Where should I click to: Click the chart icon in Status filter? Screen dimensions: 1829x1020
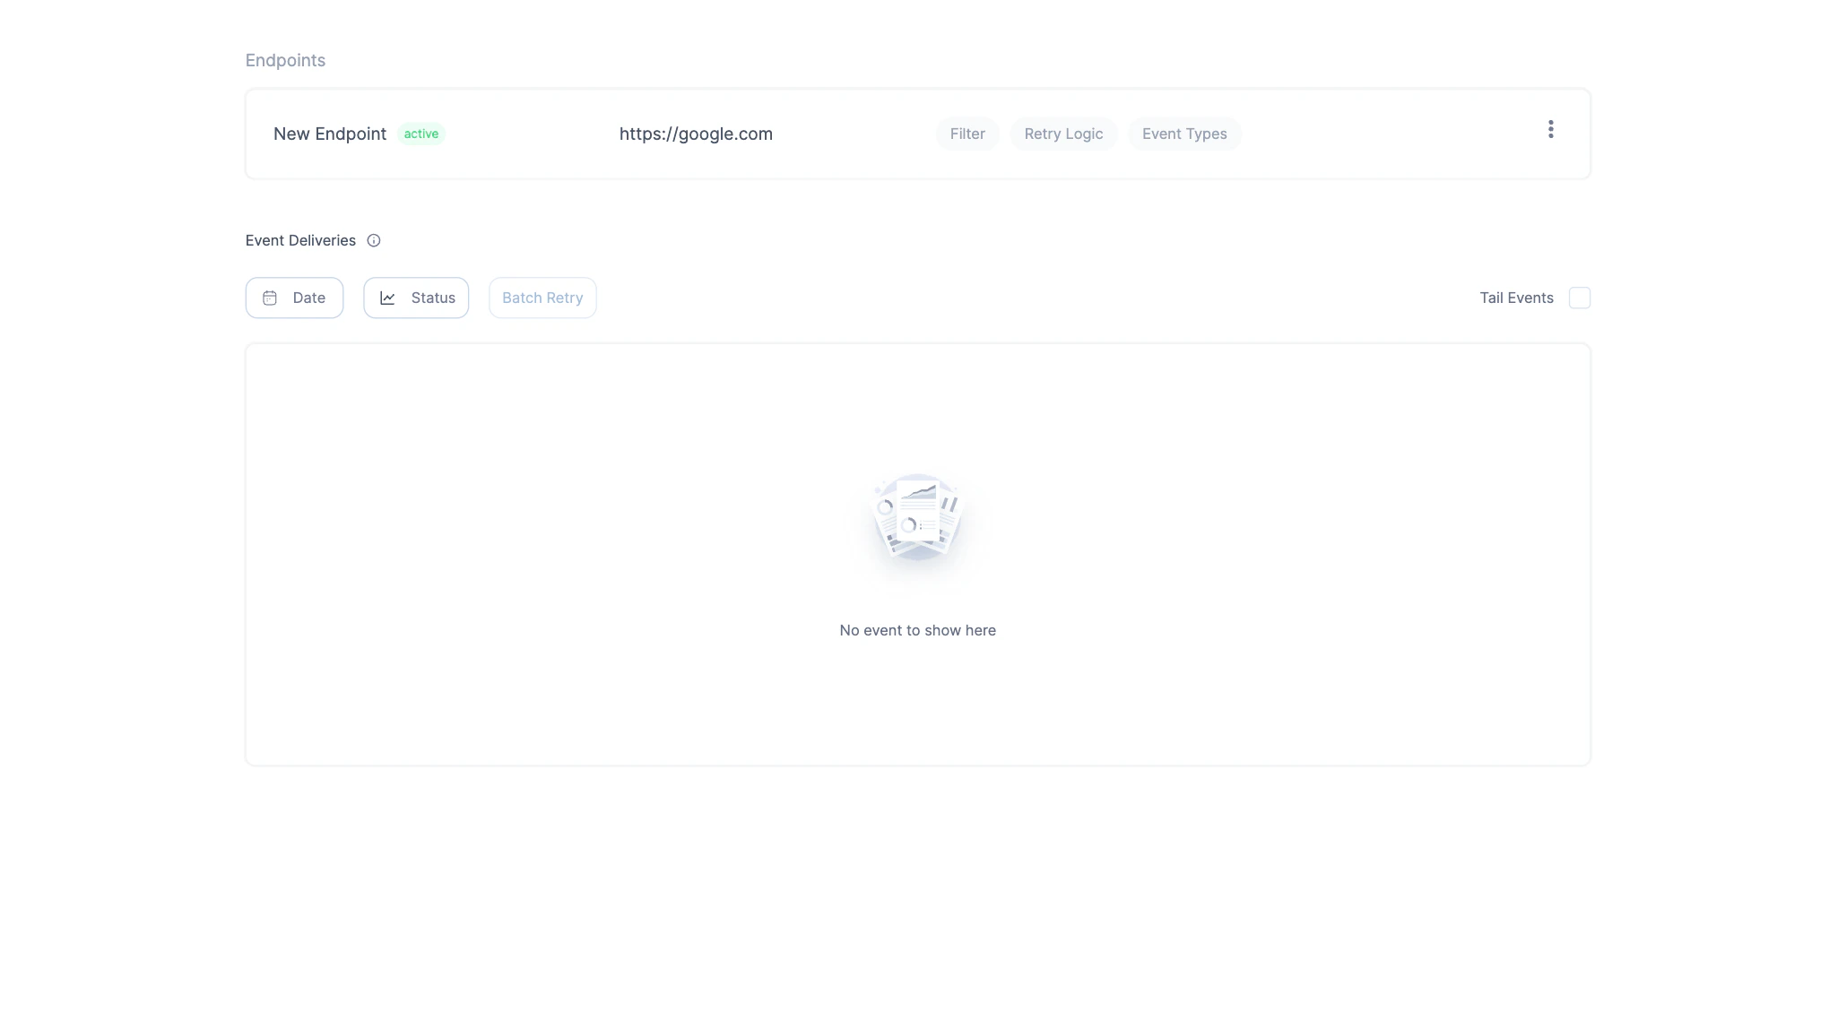tap(388, 298)
